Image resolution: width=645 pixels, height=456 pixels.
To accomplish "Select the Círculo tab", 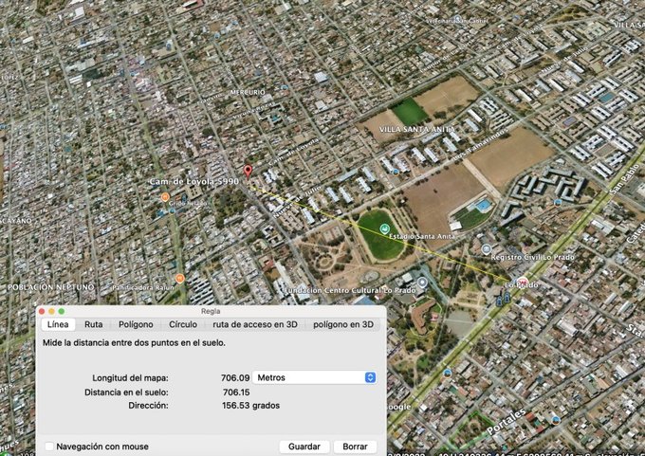I will click(183, 324).
